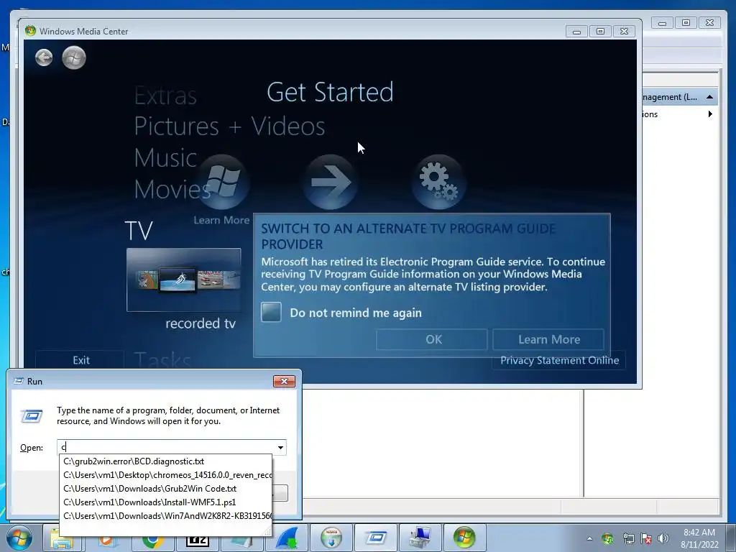The width and height of the screenshot is (736, 552).
Task: Go back with Media Center back arrow
Action: pyautogui.click(x=44, y=57)
